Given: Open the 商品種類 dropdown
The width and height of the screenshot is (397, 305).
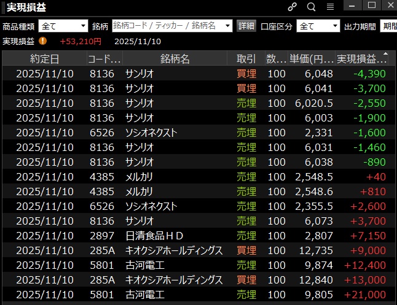Looking at the screenshot, I should pos(64,26).
